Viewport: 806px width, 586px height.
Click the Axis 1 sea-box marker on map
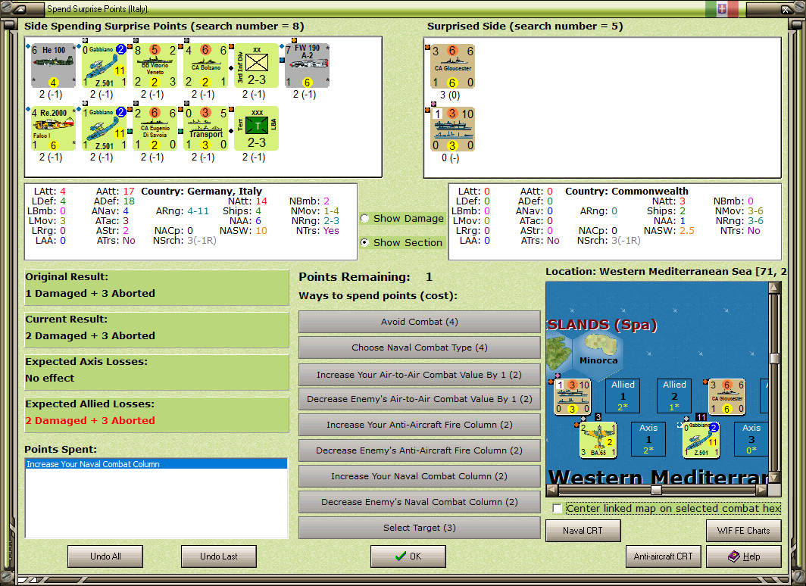point(648,439)
